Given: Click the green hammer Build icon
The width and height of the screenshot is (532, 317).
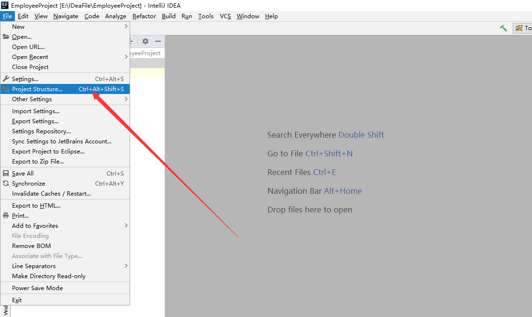Looking at the screenshot, I should (504, 28).
